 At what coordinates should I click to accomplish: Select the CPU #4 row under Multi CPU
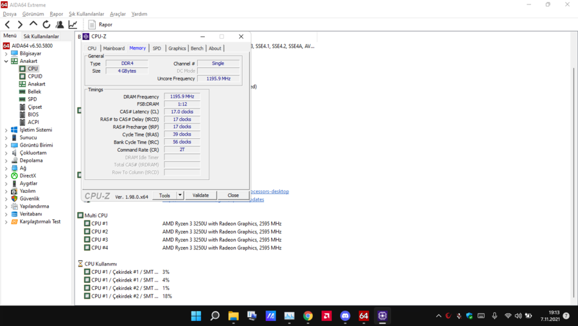click(x=183, y=248)
